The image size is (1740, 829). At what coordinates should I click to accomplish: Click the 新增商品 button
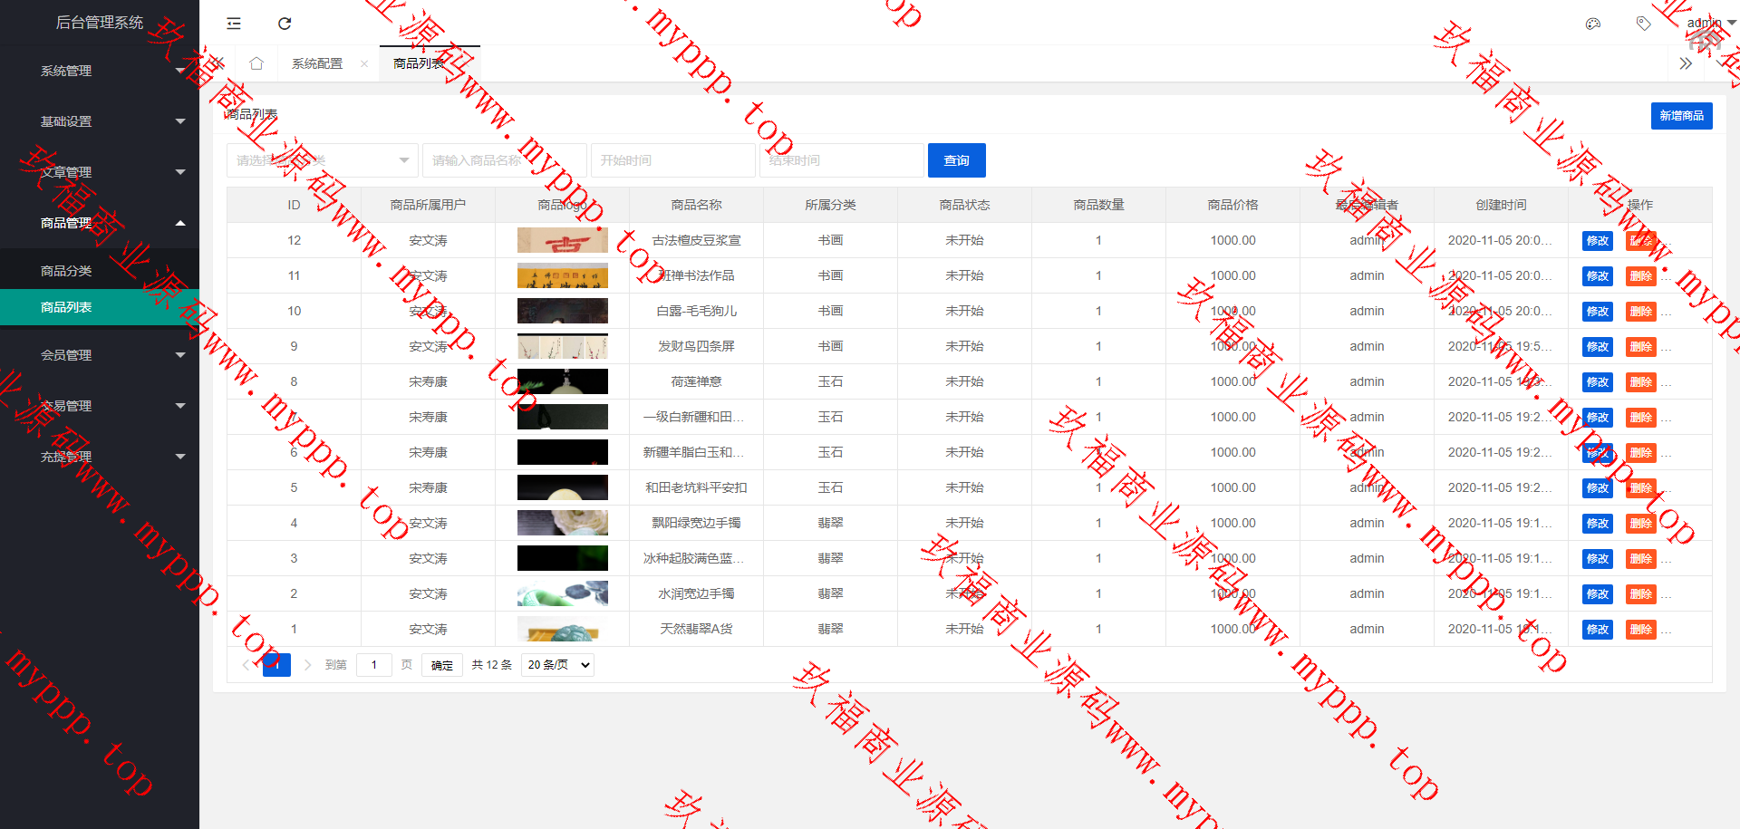(x=1681, y=116)
